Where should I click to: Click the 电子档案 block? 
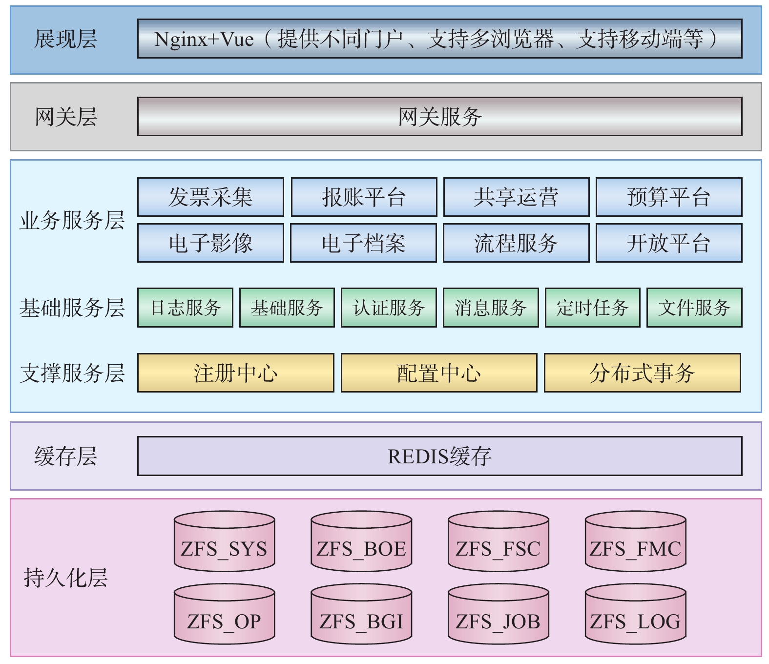point(363,243)
